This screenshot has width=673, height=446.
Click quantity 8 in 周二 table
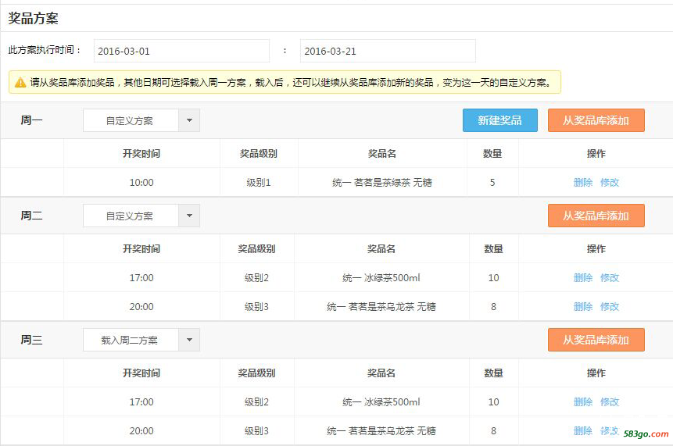[493, 307]
